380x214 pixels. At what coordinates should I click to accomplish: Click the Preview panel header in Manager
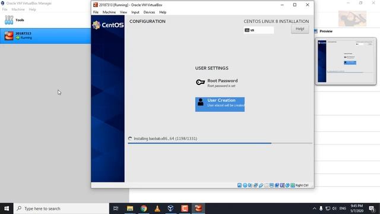click(x=326, y=32)
